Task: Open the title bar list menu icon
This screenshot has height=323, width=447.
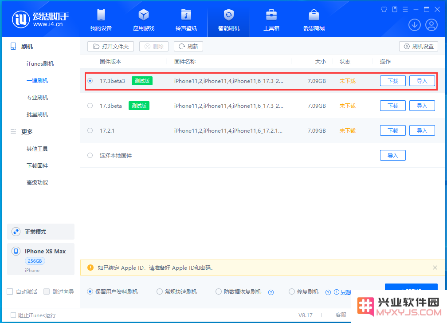Action: point(405,9)
